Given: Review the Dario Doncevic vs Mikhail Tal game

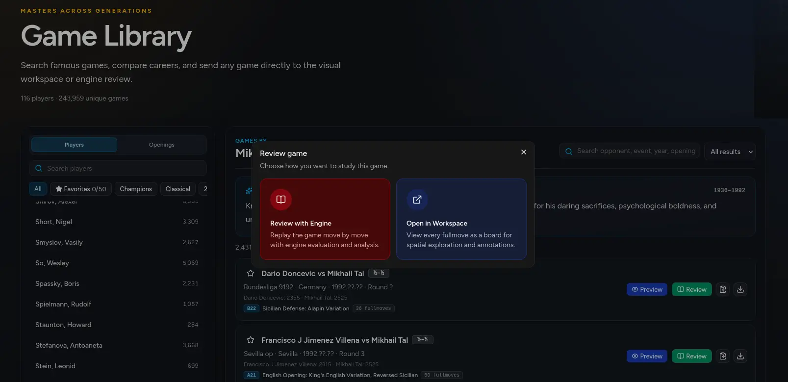Looking at the screenshot, I should coord(692,289).
